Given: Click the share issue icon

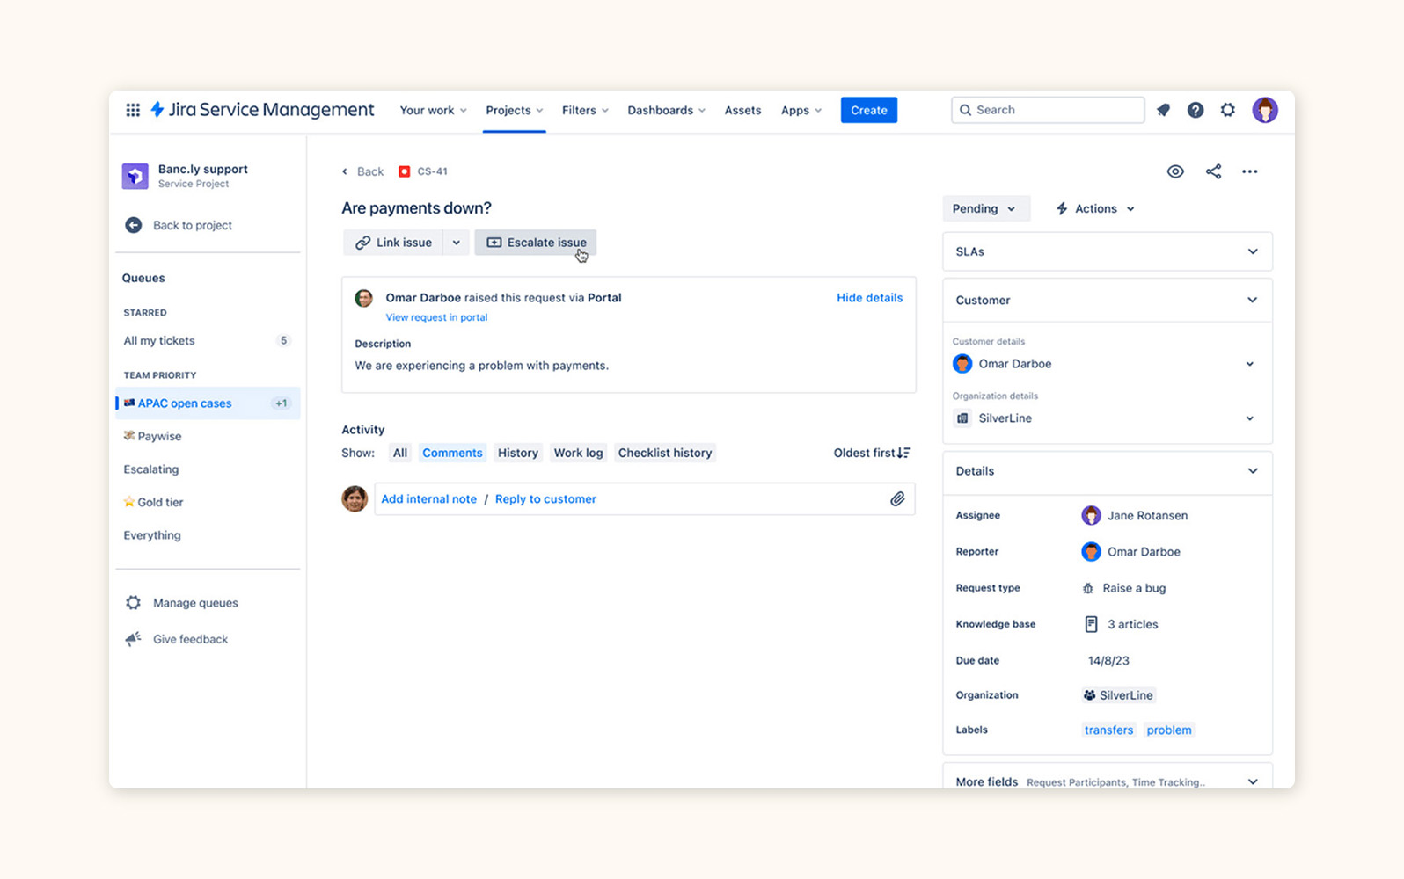Looking at the screenshot, I should pos(1214,171).
